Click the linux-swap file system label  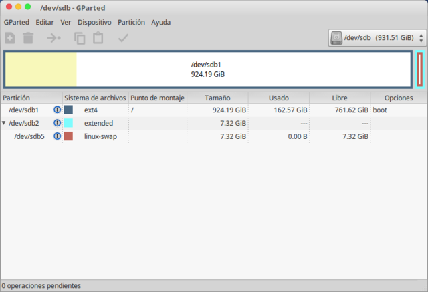coord(100,136)
